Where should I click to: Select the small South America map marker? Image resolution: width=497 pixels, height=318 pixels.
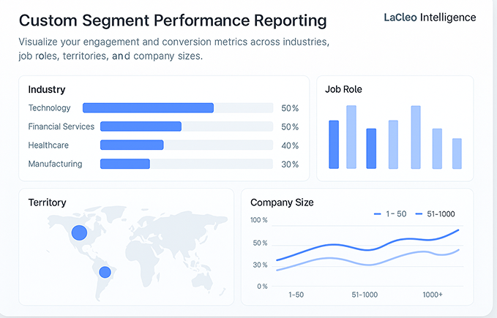coord(105,272)
